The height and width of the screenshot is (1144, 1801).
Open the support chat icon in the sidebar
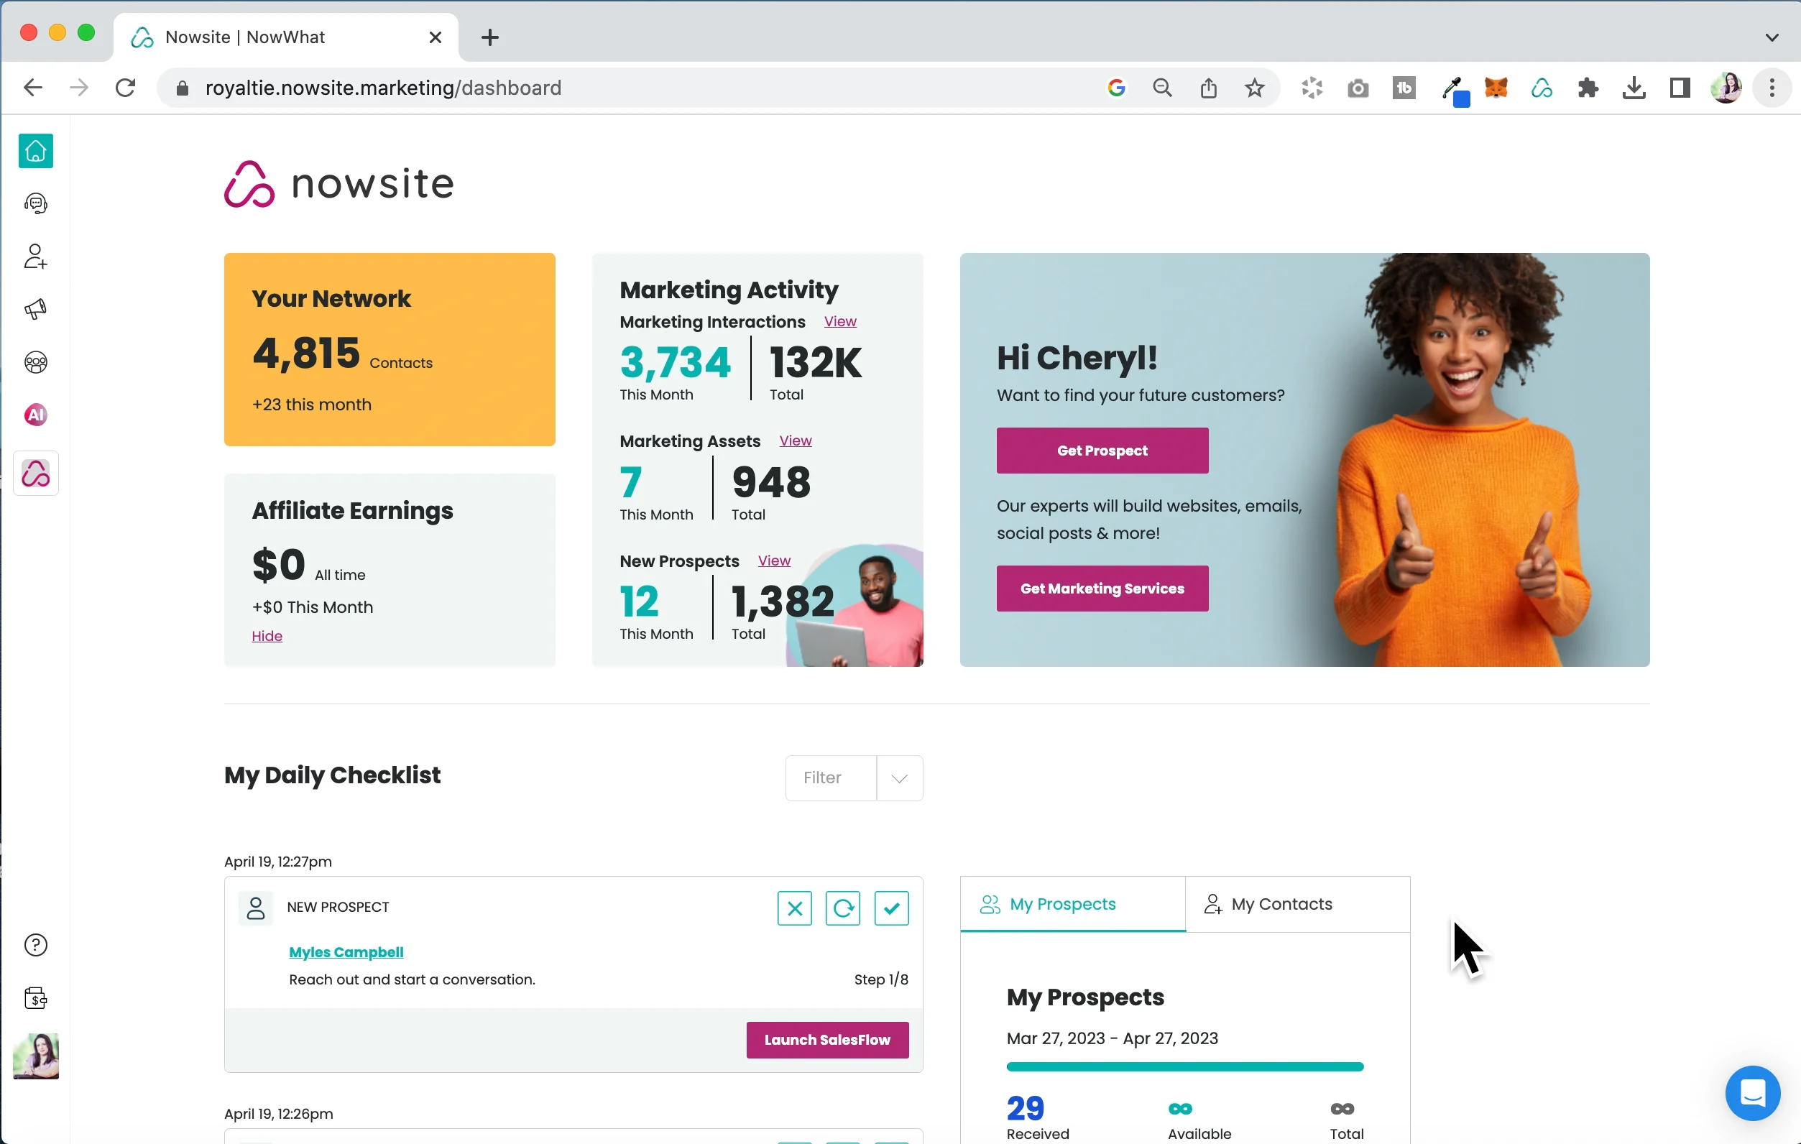pos(35,203)
